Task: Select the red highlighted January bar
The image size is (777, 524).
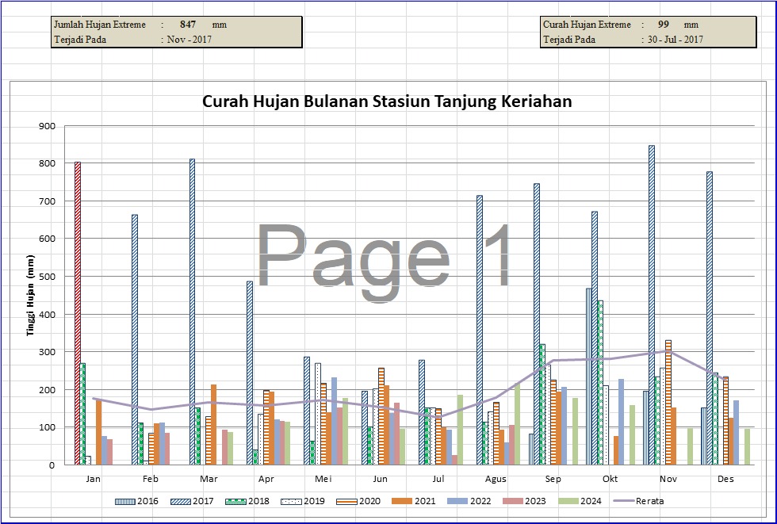Action: point(78,313)
